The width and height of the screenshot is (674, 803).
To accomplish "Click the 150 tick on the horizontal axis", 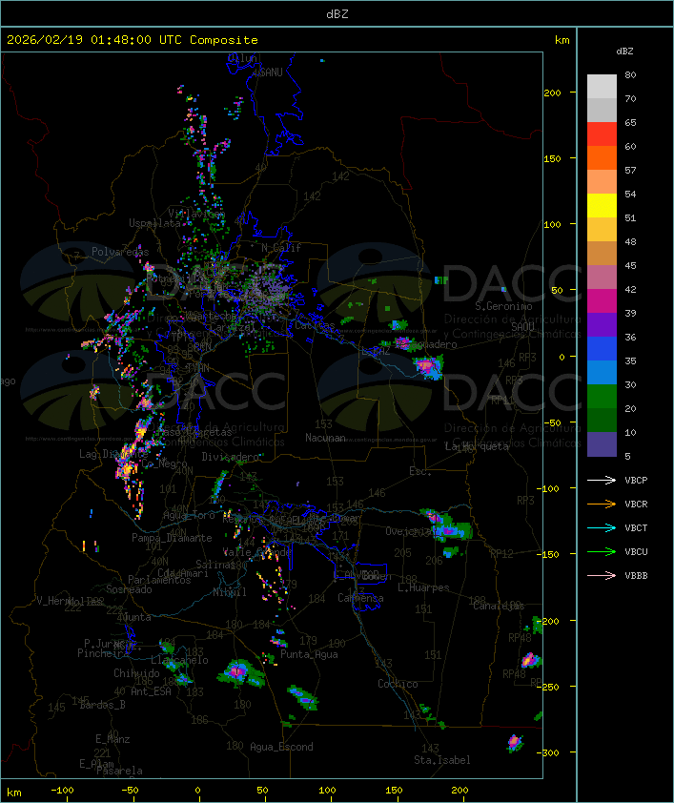I will click(x=394, y=791).
